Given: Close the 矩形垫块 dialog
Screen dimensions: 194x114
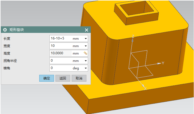Looking at the screenshot, I should point(86,30).
